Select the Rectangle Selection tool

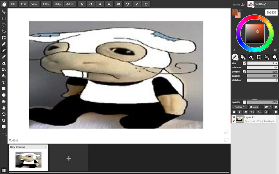tap(4, 18)
